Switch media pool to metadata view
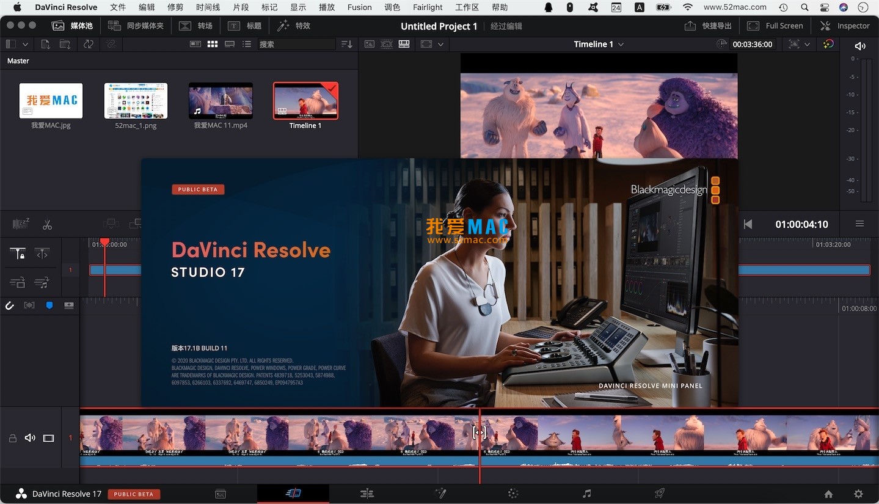The image size is (879, 504). [195, 44]
